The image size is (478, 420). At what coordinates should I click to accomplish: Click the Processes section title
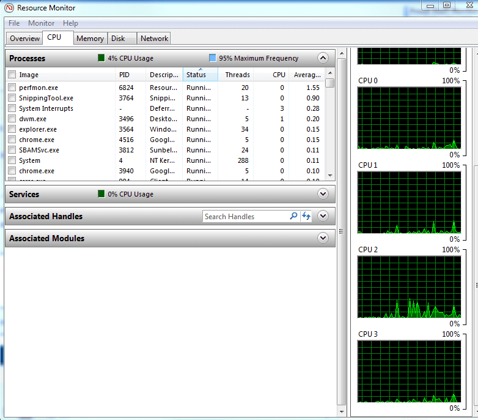tap(27, 58)
